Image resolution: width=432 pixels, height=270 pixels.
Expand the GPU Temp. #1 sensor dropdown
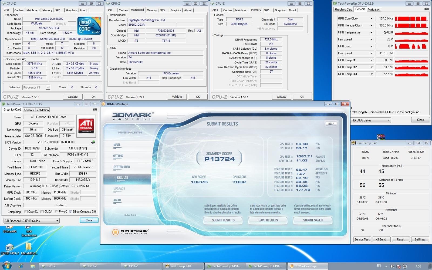[372, 60]
